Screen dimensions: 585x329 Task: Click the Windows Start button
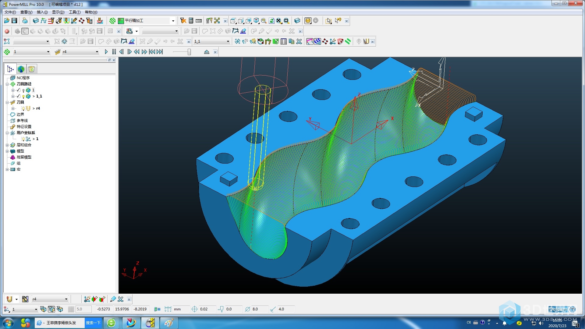tap(8, 323)
